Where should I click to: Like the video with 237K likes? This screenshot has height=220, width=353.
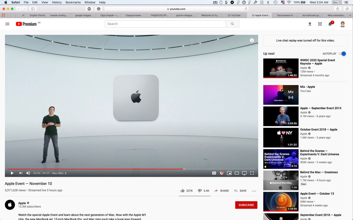pyautogui.click(x=186, y=191)
